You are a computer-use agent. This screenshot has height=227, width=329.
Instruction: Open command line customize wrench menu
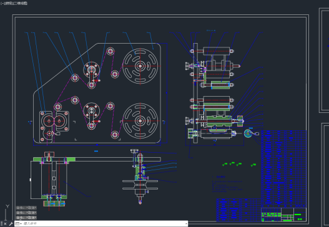pyautogui.click(x=11, y=224)
